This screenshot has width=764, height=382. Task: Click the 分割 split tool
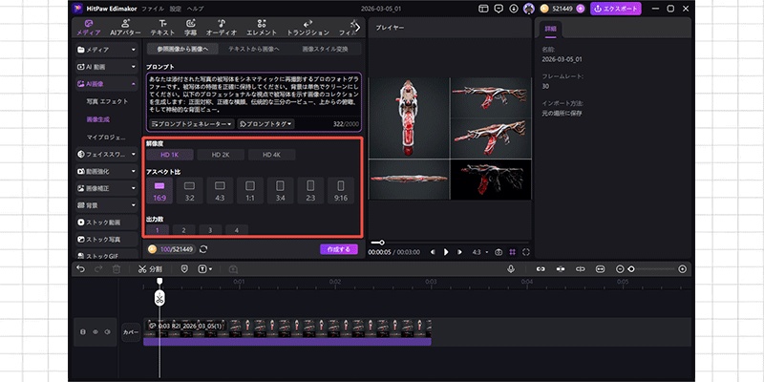(x=150, y=269)
